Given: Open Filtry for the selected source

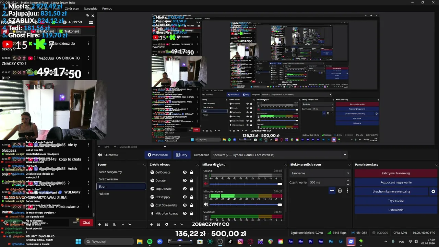Looking at the screenshot, I should tap(182, 155).
